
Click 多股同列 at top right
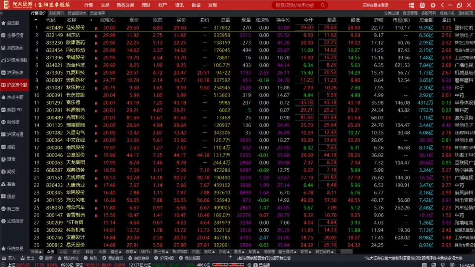click(429, 13)
